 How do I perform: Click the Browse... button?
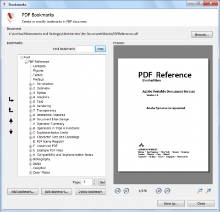click(x=202, y=35)
